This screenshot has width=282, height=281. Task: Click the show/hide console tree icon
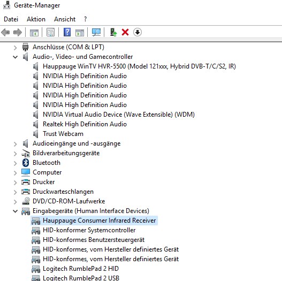(34, 33)
